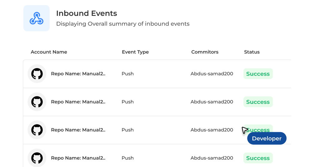Click the Success status in the second row
Screen dimensions: 321x167
point(258,102)
